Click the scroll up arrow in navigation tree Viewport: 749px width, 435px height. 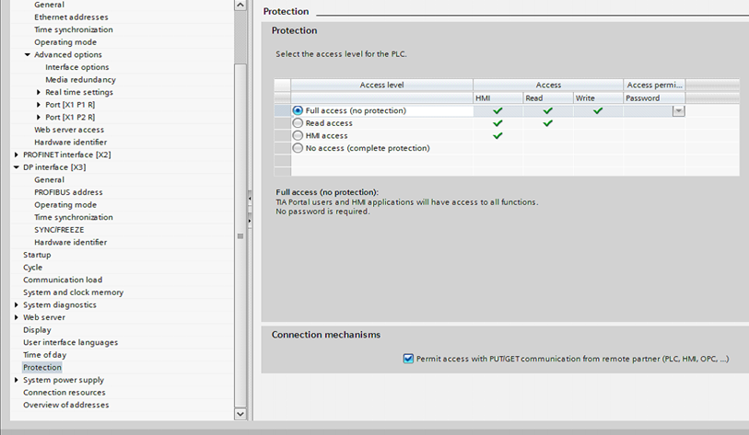tap(240, 6)
